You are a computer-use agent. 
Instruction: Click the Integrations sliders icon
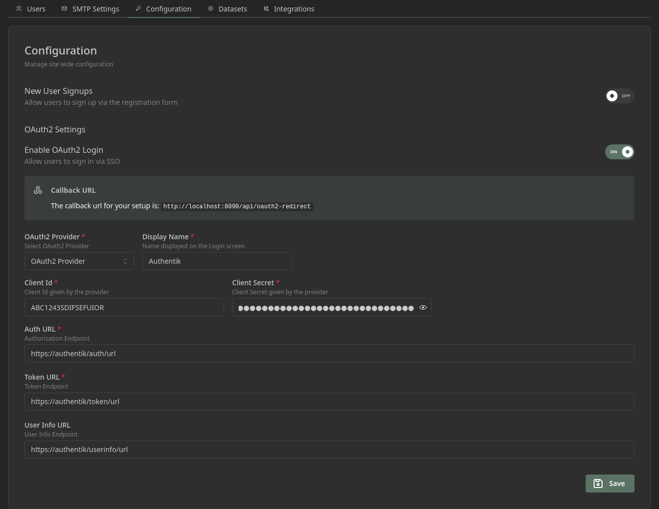click(266, 9)
